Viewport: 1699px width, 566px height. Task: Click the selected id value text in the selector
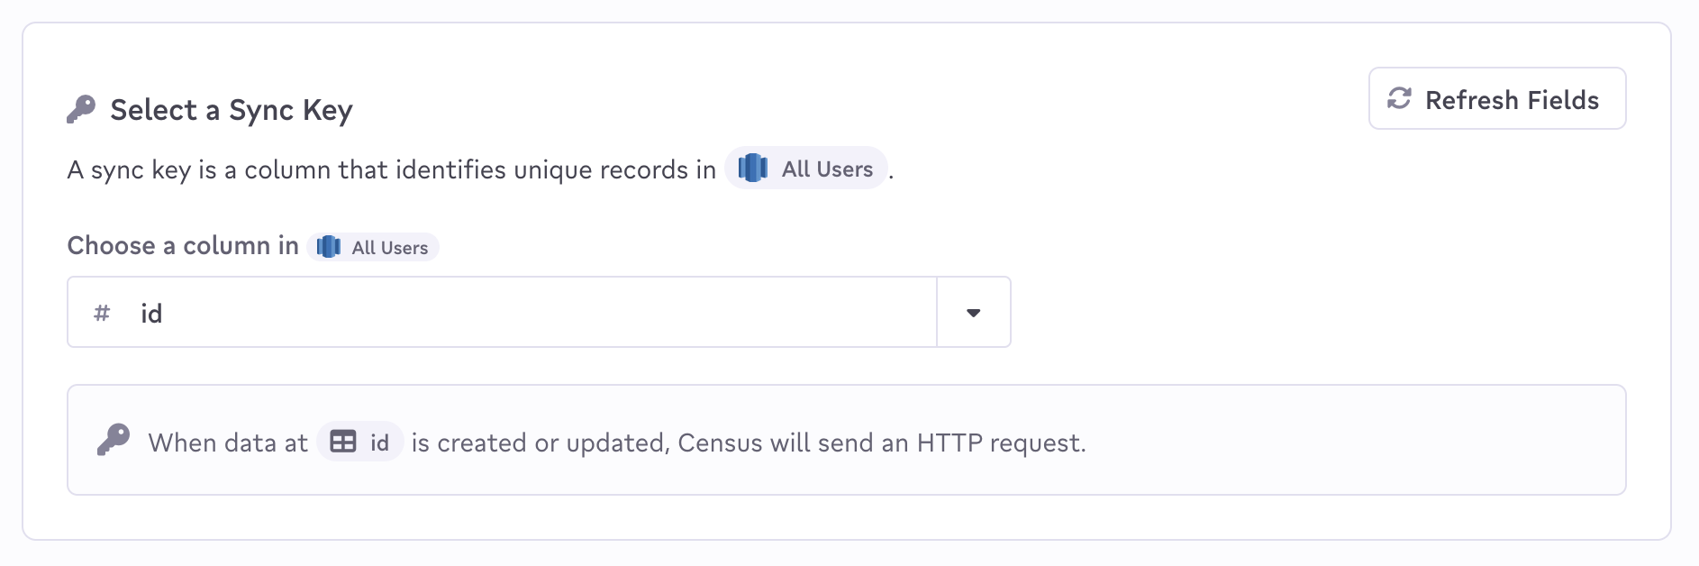pyautogui.click(x=151, y=314)
